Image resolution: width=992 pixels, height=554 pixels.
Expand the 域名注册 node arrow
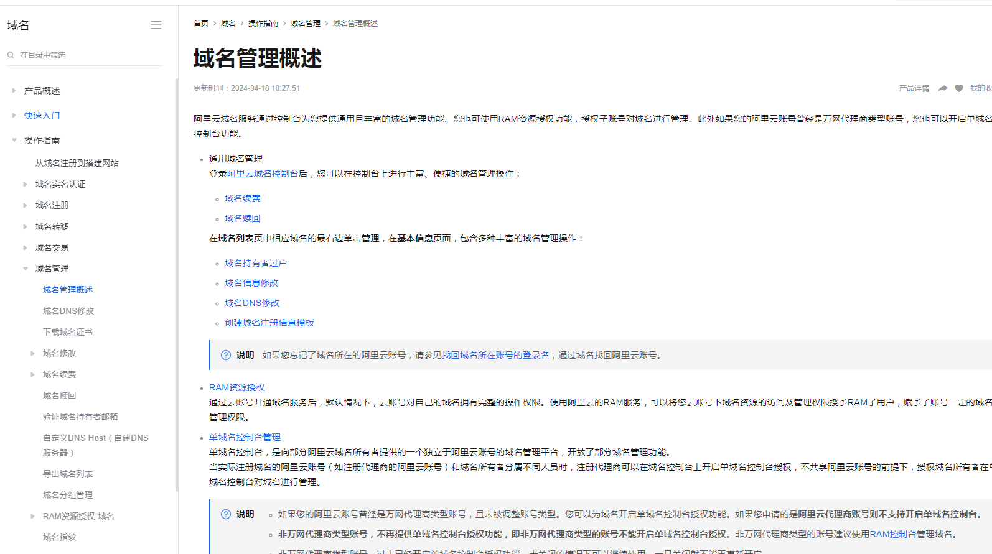tap(25, 205)
